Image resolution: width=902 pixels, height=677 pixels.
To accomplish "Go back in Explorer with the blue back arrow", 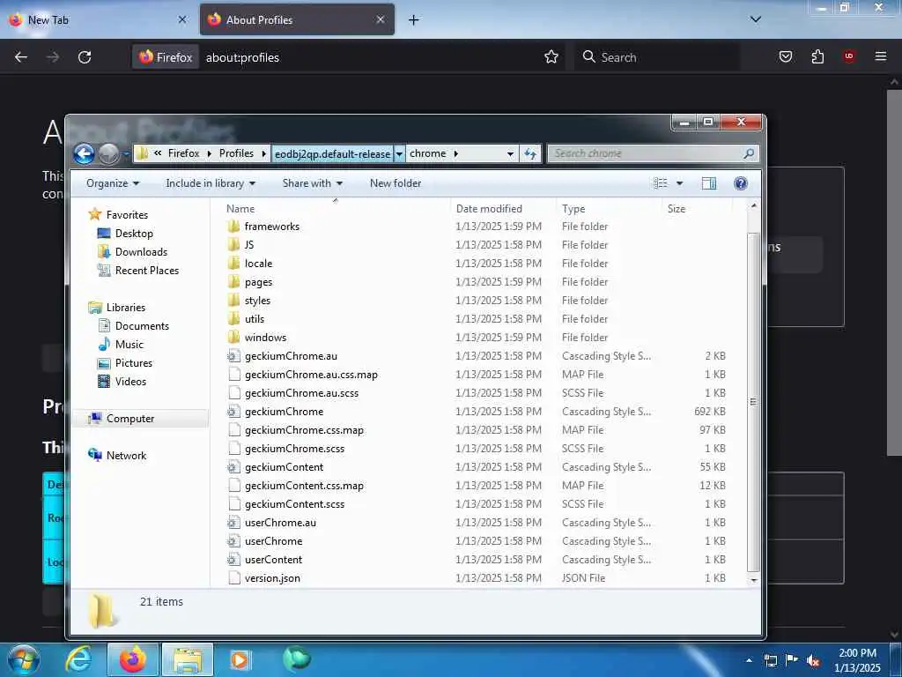I will pos(84,153).
